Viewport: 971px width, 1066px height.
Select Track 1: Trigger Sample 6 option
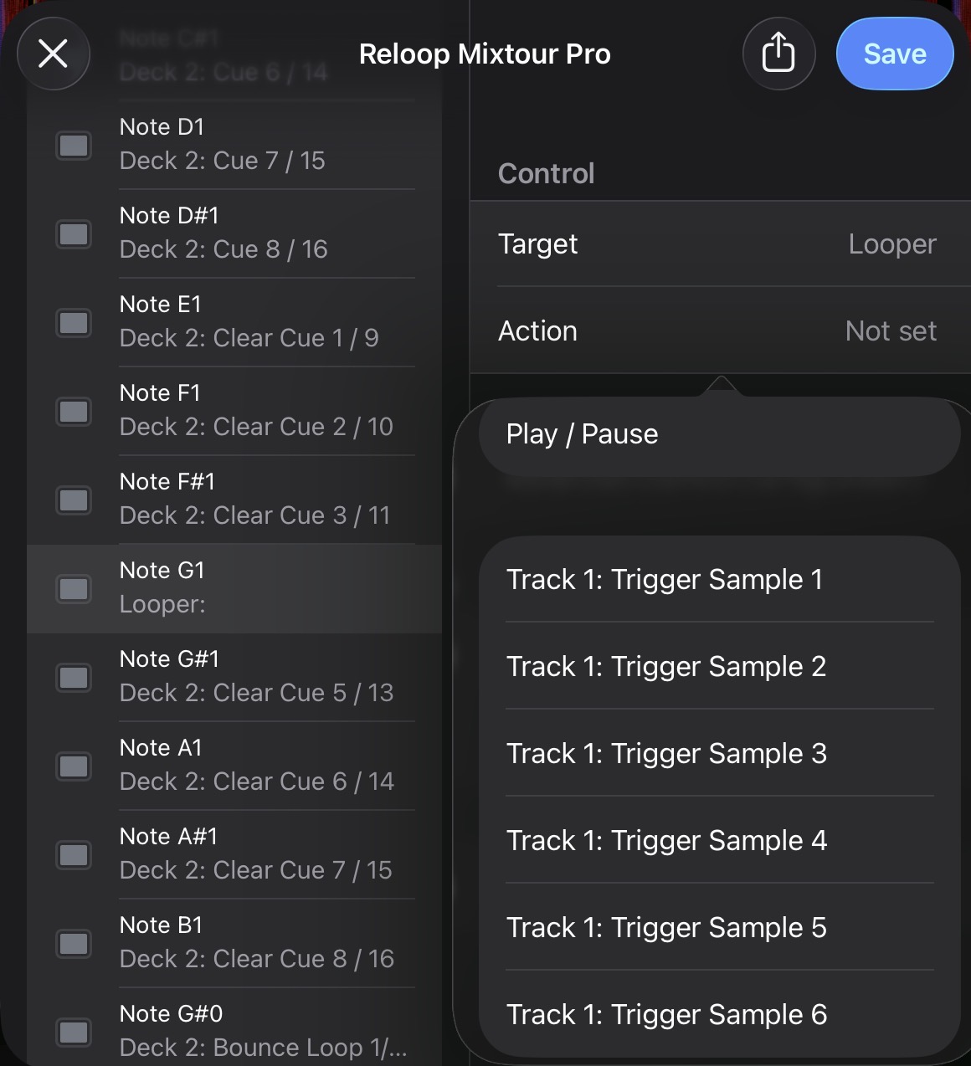(x=718, y=1015)
